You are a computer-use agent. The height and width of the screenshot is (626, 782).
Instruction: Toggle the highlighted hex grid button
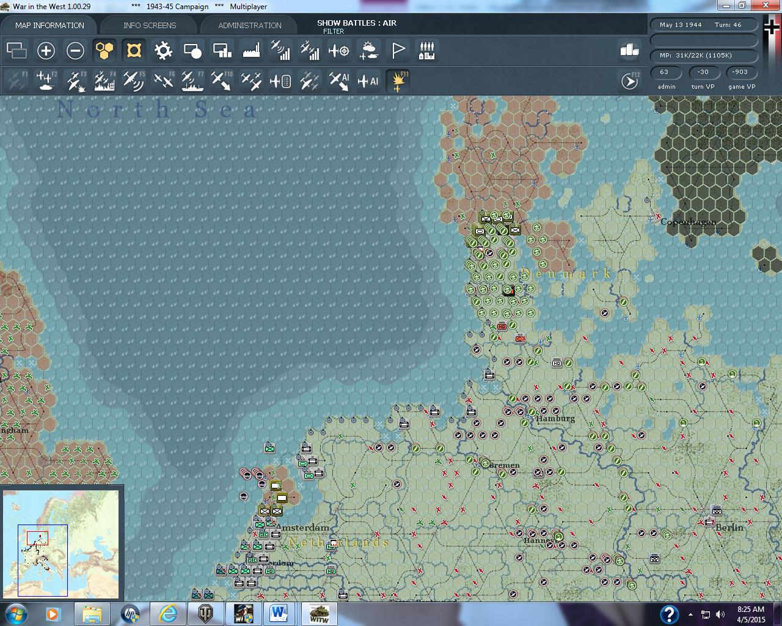pos(104,50)
